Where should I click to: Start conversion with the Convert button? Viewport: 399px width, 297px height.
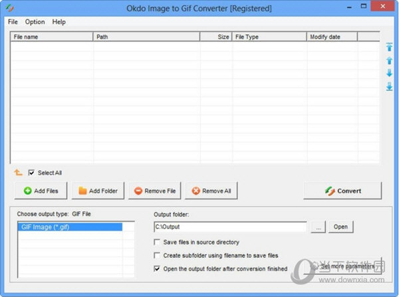tap(342, 191)
